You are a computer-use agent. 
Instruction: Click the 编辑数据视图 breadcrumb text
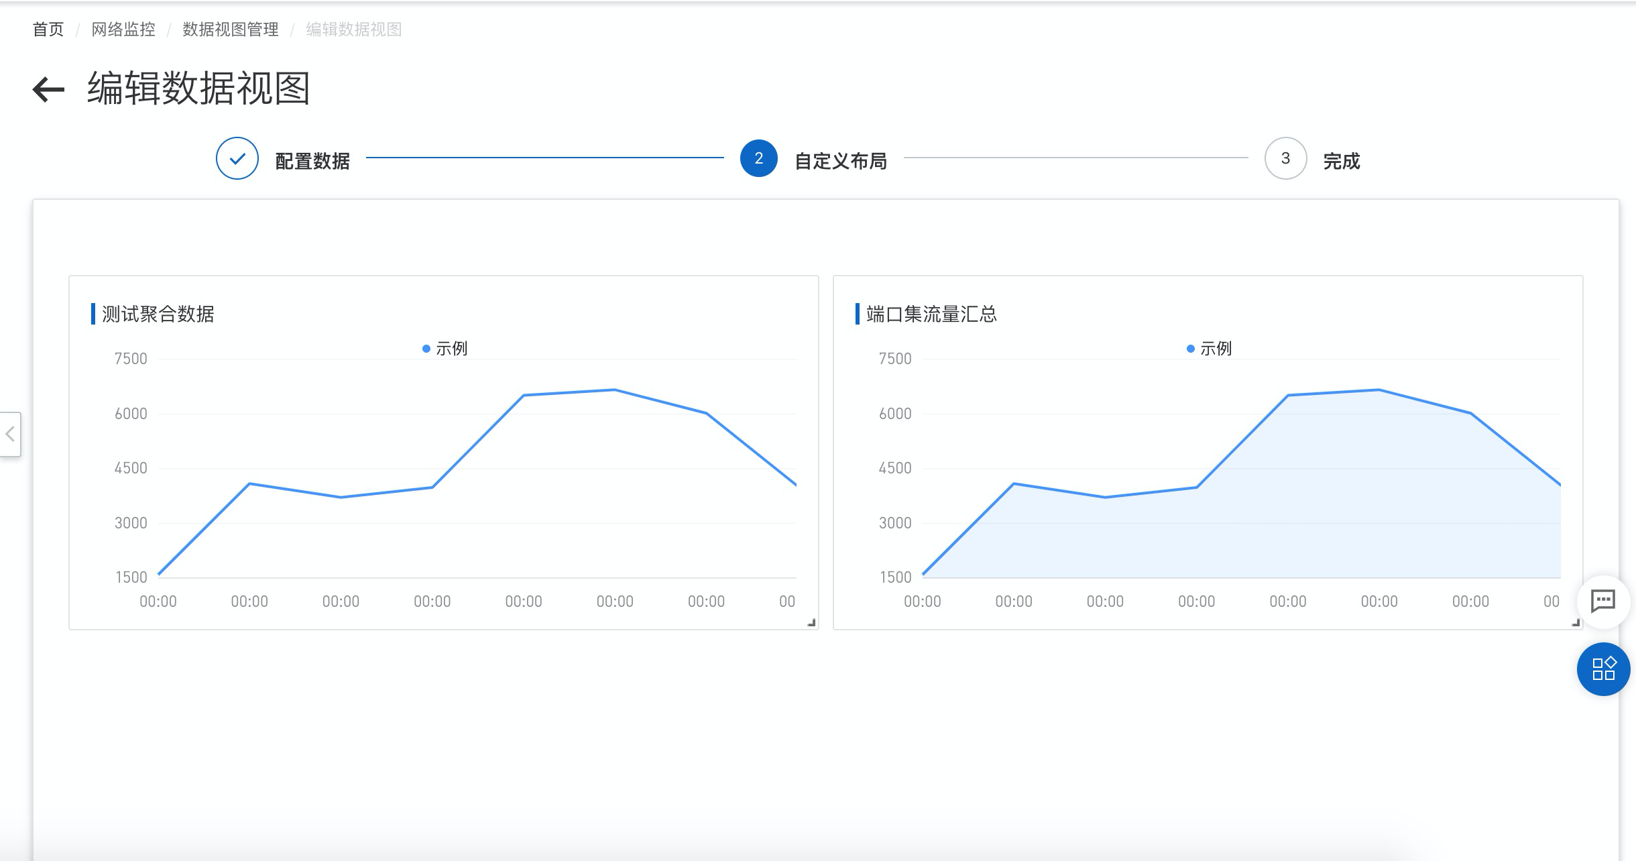coord(354,30)
